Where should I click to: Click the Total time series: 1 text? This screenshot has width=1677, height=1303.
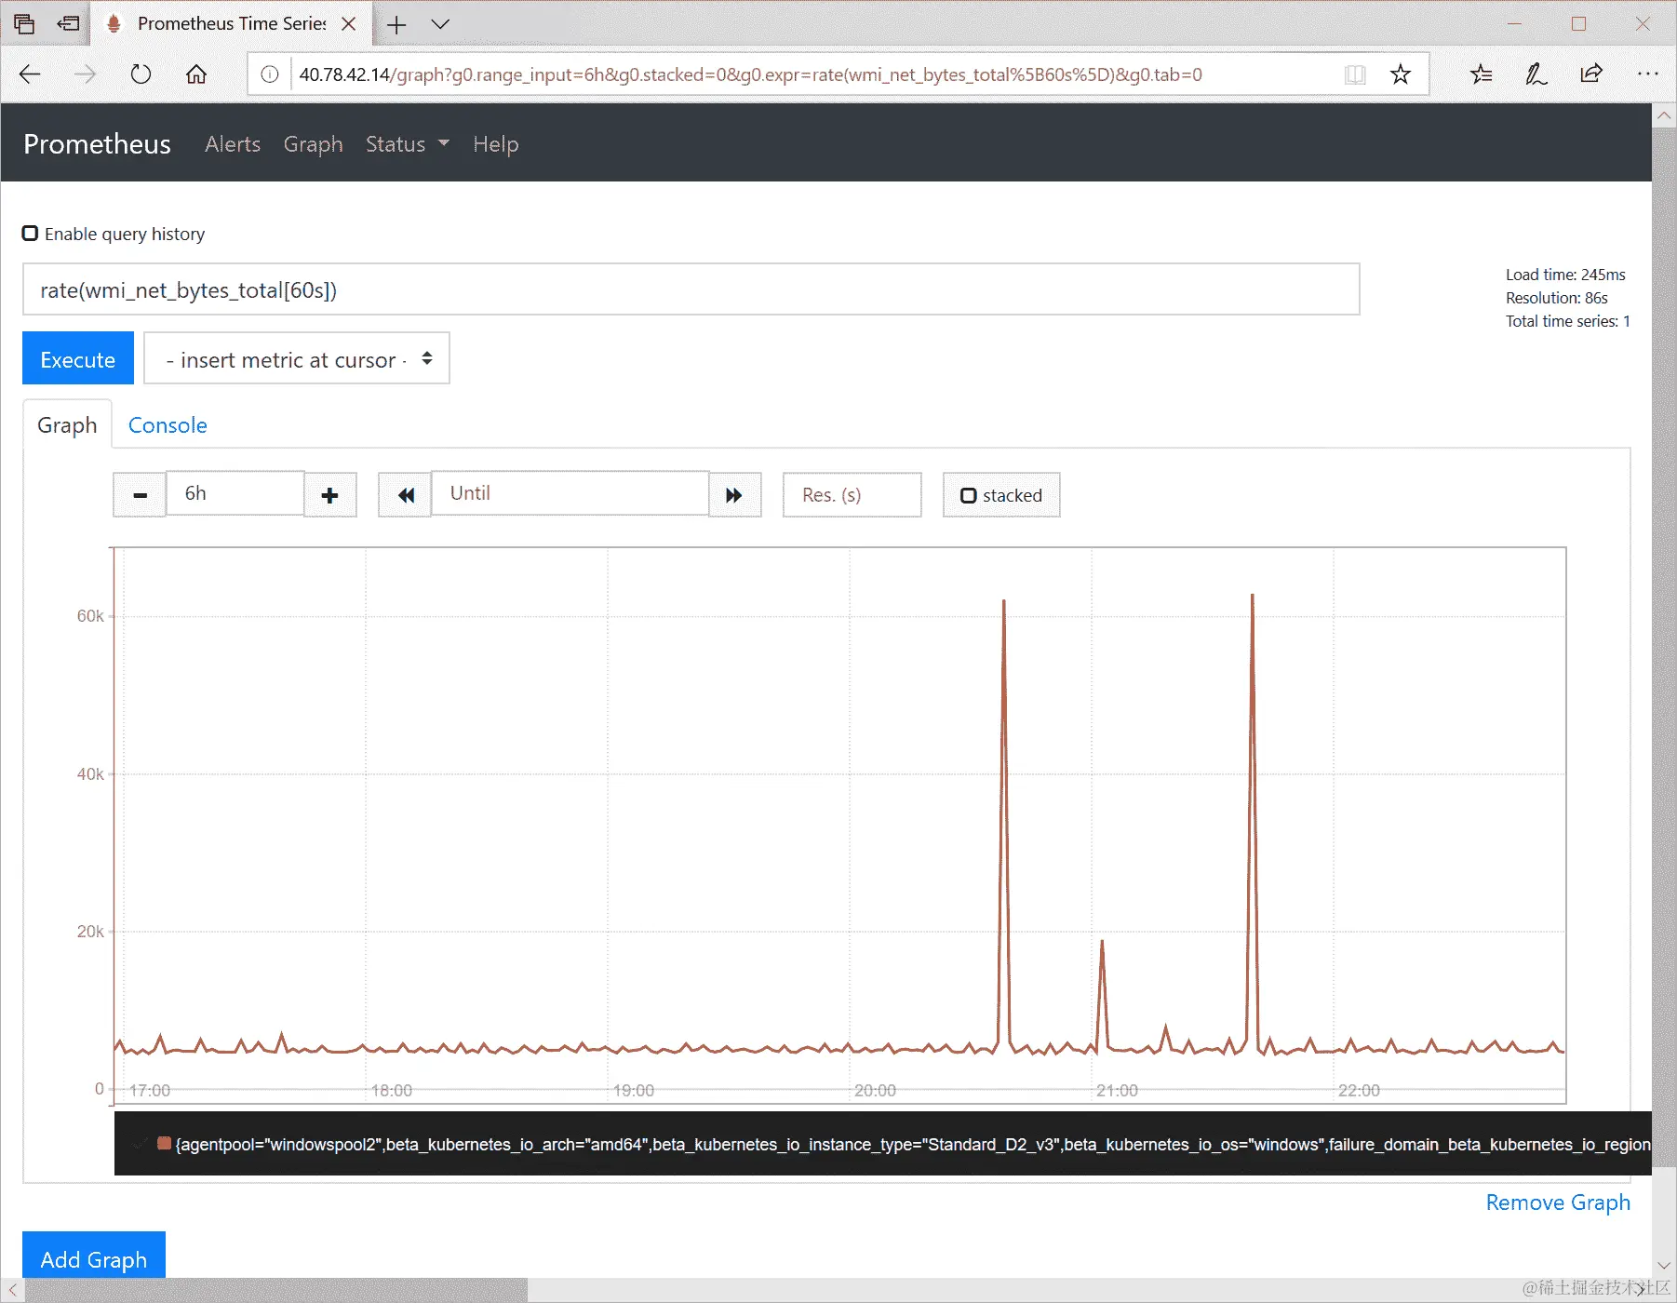tap(1568, 321)
